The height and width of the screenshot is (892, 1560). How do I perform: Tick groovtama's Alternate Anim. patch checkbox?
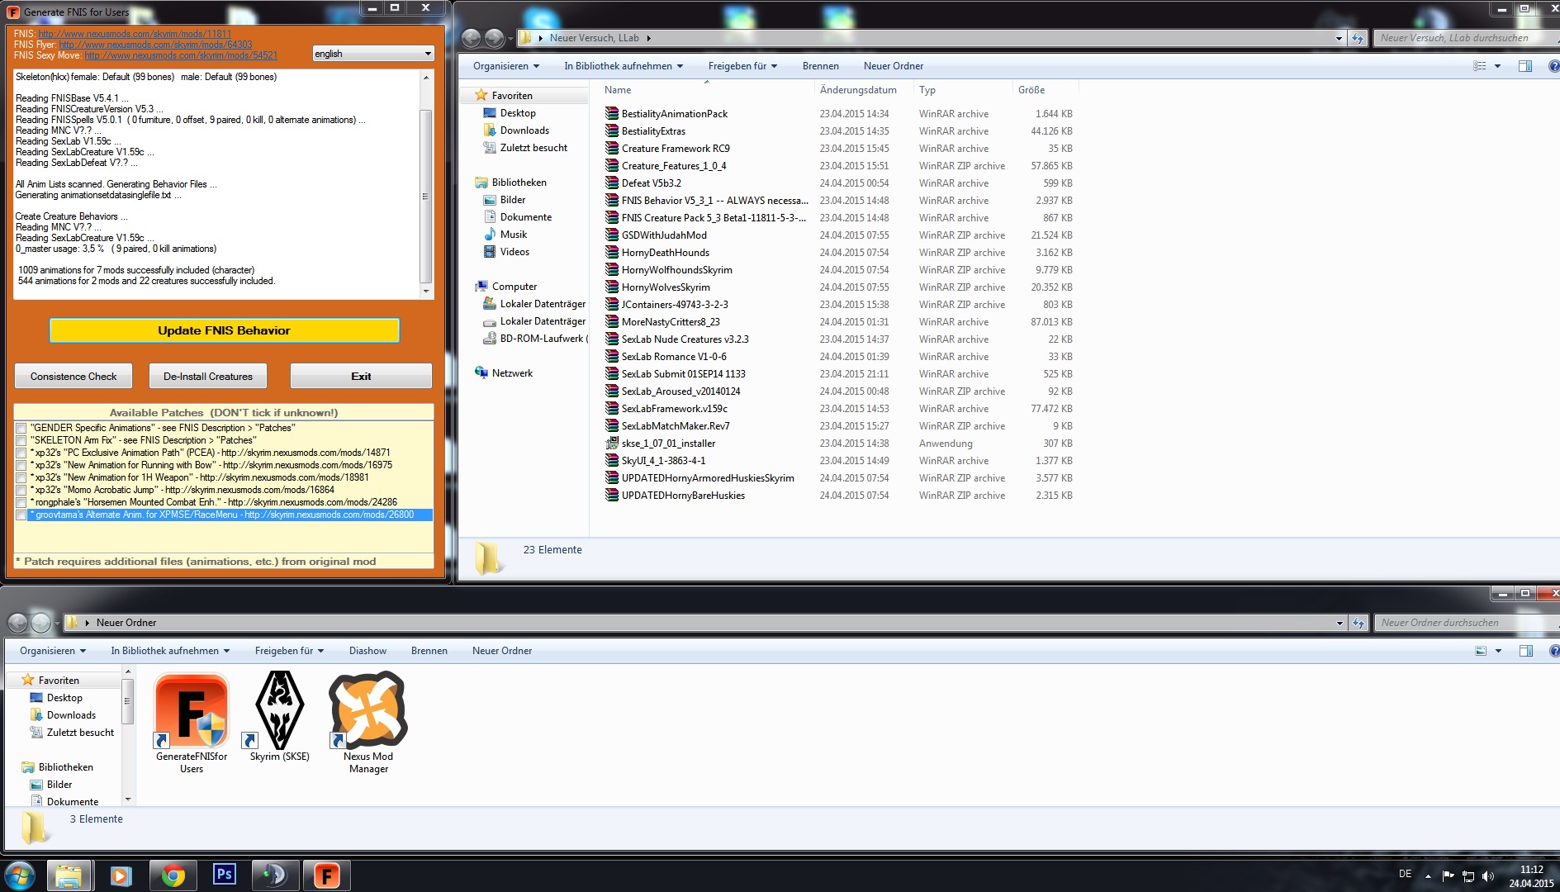click(21, 515)
